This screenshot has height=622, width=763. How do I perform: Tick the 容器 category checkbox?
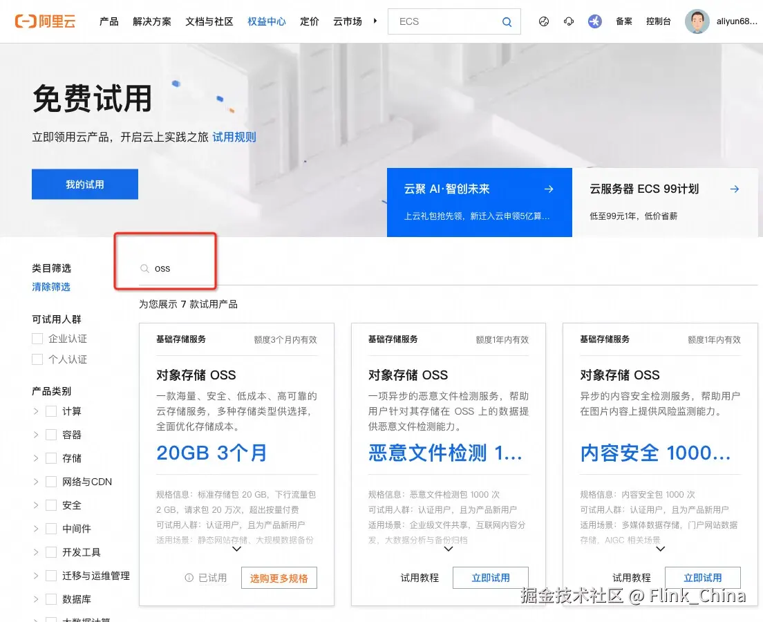[x=51, y=435]
